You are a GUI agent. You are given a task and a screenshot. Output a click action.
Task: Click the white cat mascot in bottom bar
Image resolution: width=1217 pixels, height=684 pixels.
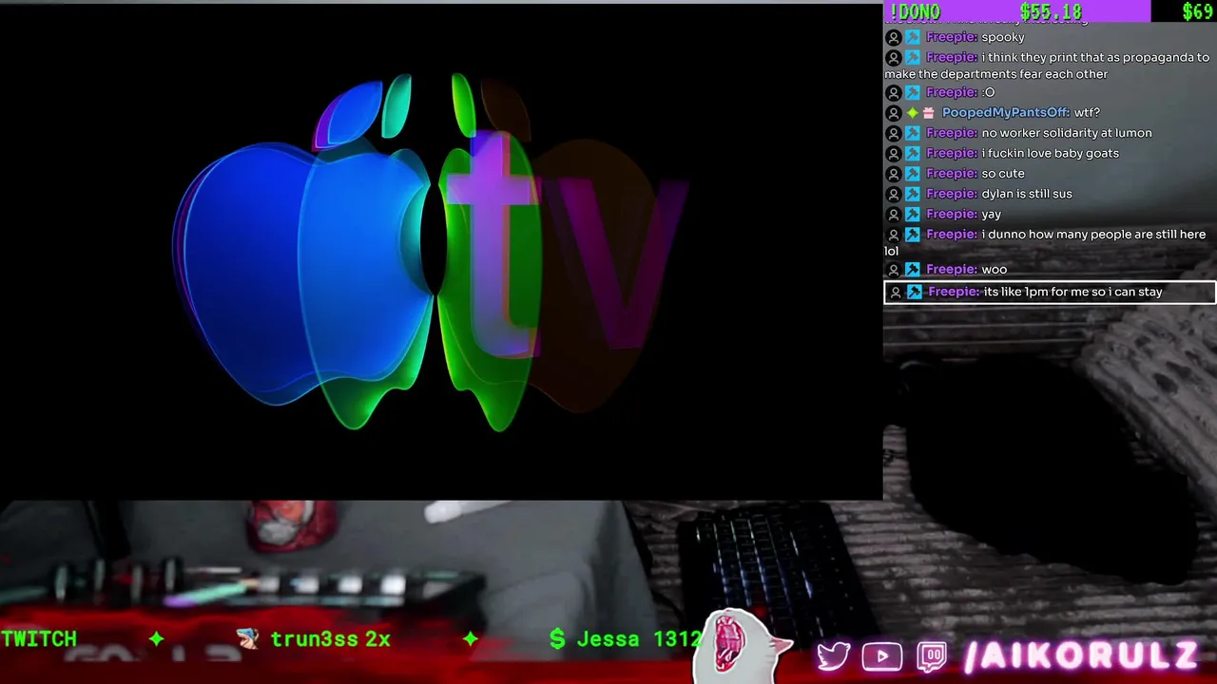(x=742, y=646)
